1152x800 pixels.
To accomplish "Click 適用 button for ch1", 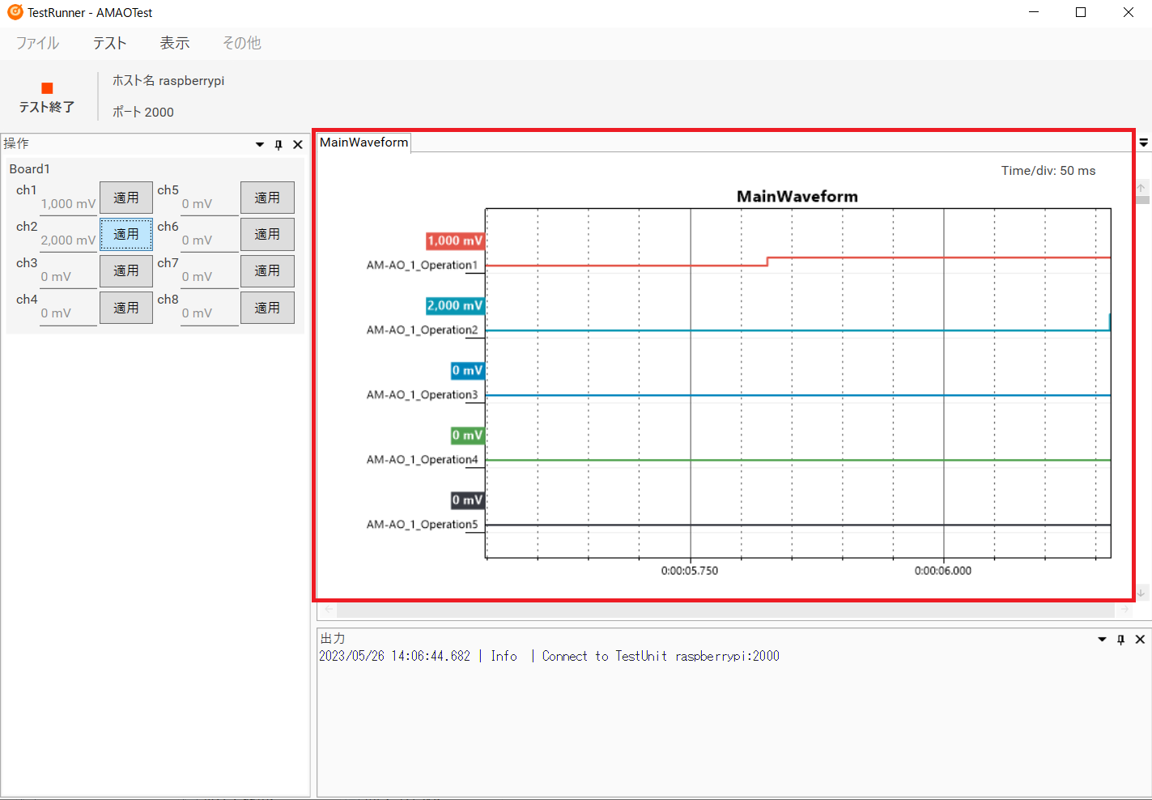I will (x=126, y=198).
